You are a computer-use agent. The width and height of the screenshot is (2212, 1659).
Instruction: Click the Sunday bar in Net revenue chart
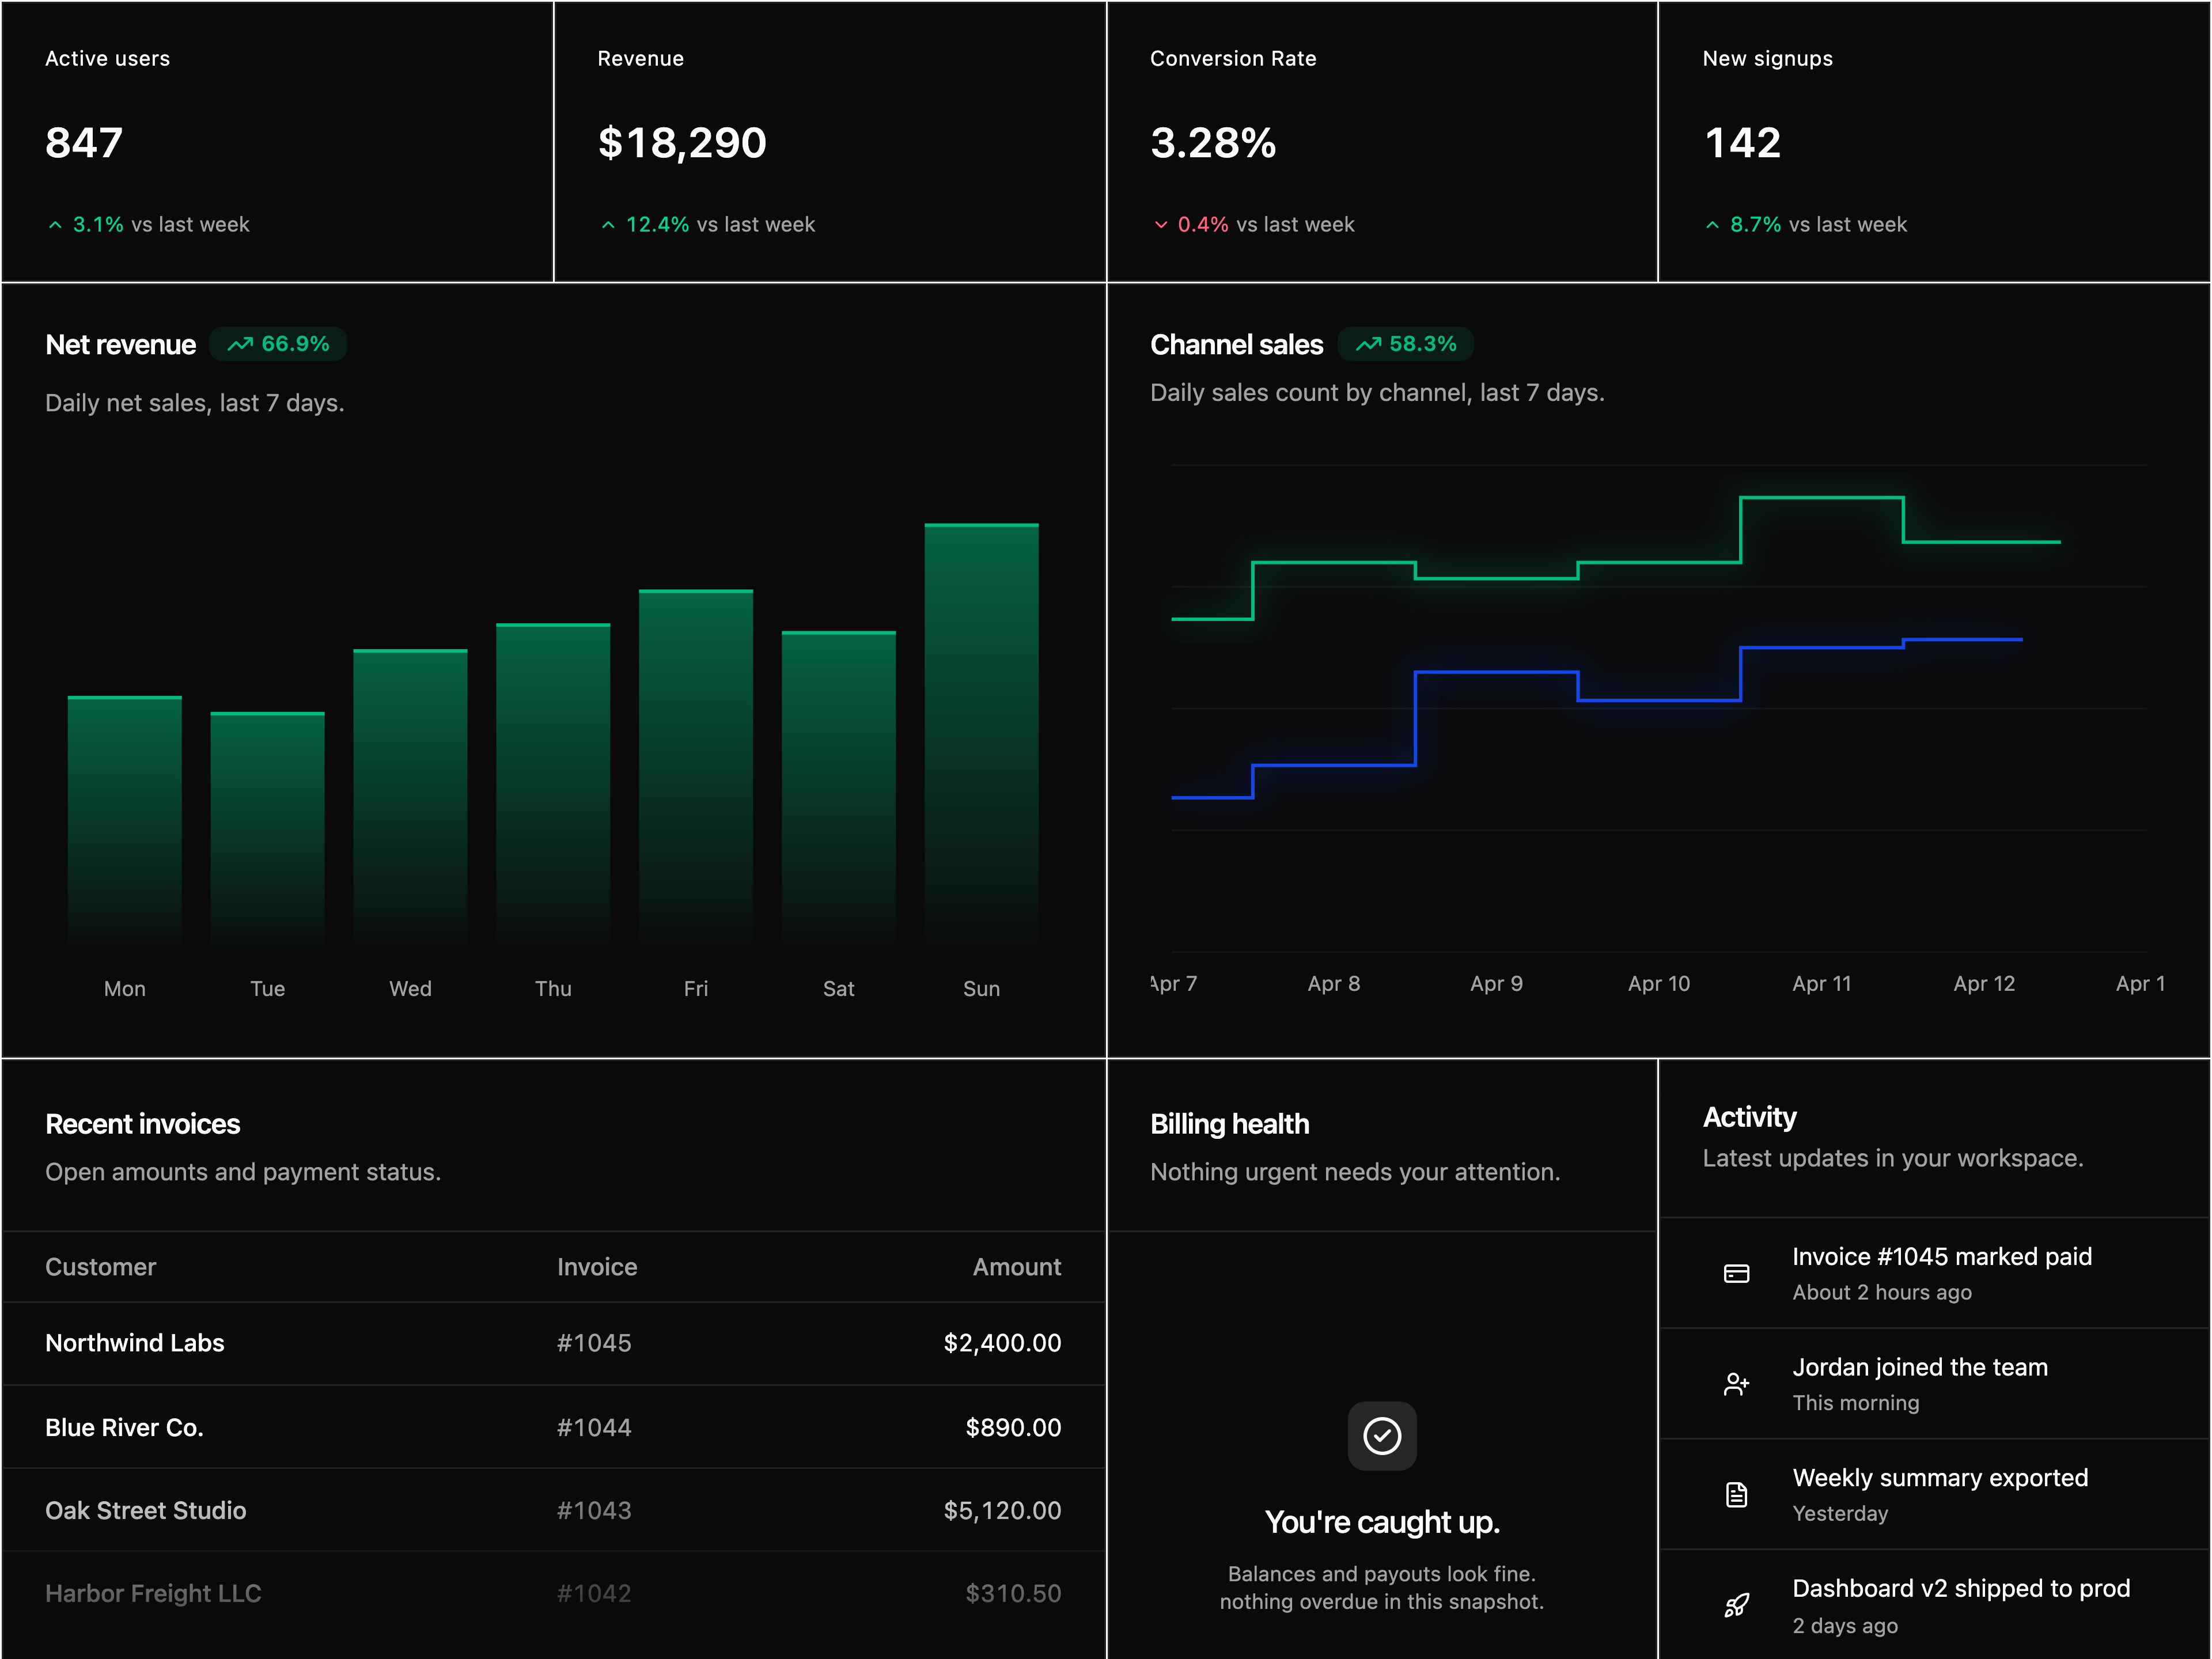click(x=981, y=736)
